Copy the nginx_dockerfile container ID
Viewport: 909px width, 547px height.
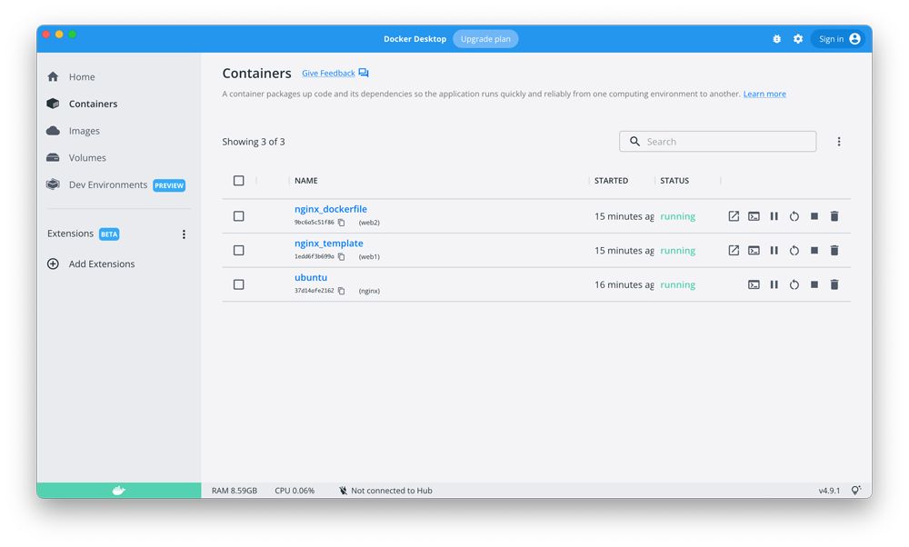pos(342,223)
